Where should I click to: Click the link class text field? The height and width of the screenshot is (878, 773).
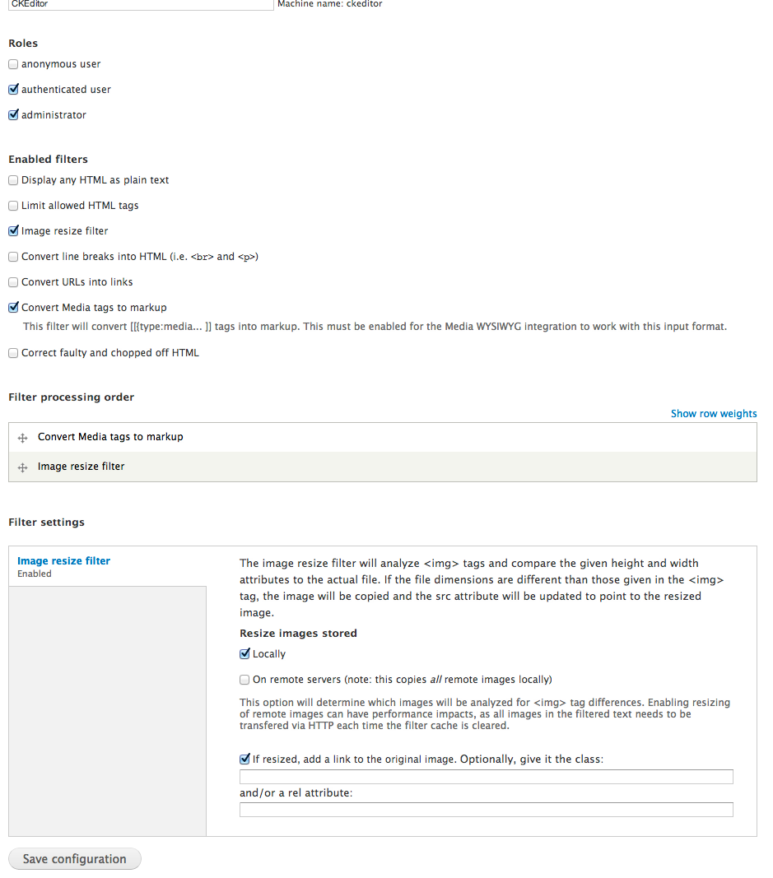point(487,777)
